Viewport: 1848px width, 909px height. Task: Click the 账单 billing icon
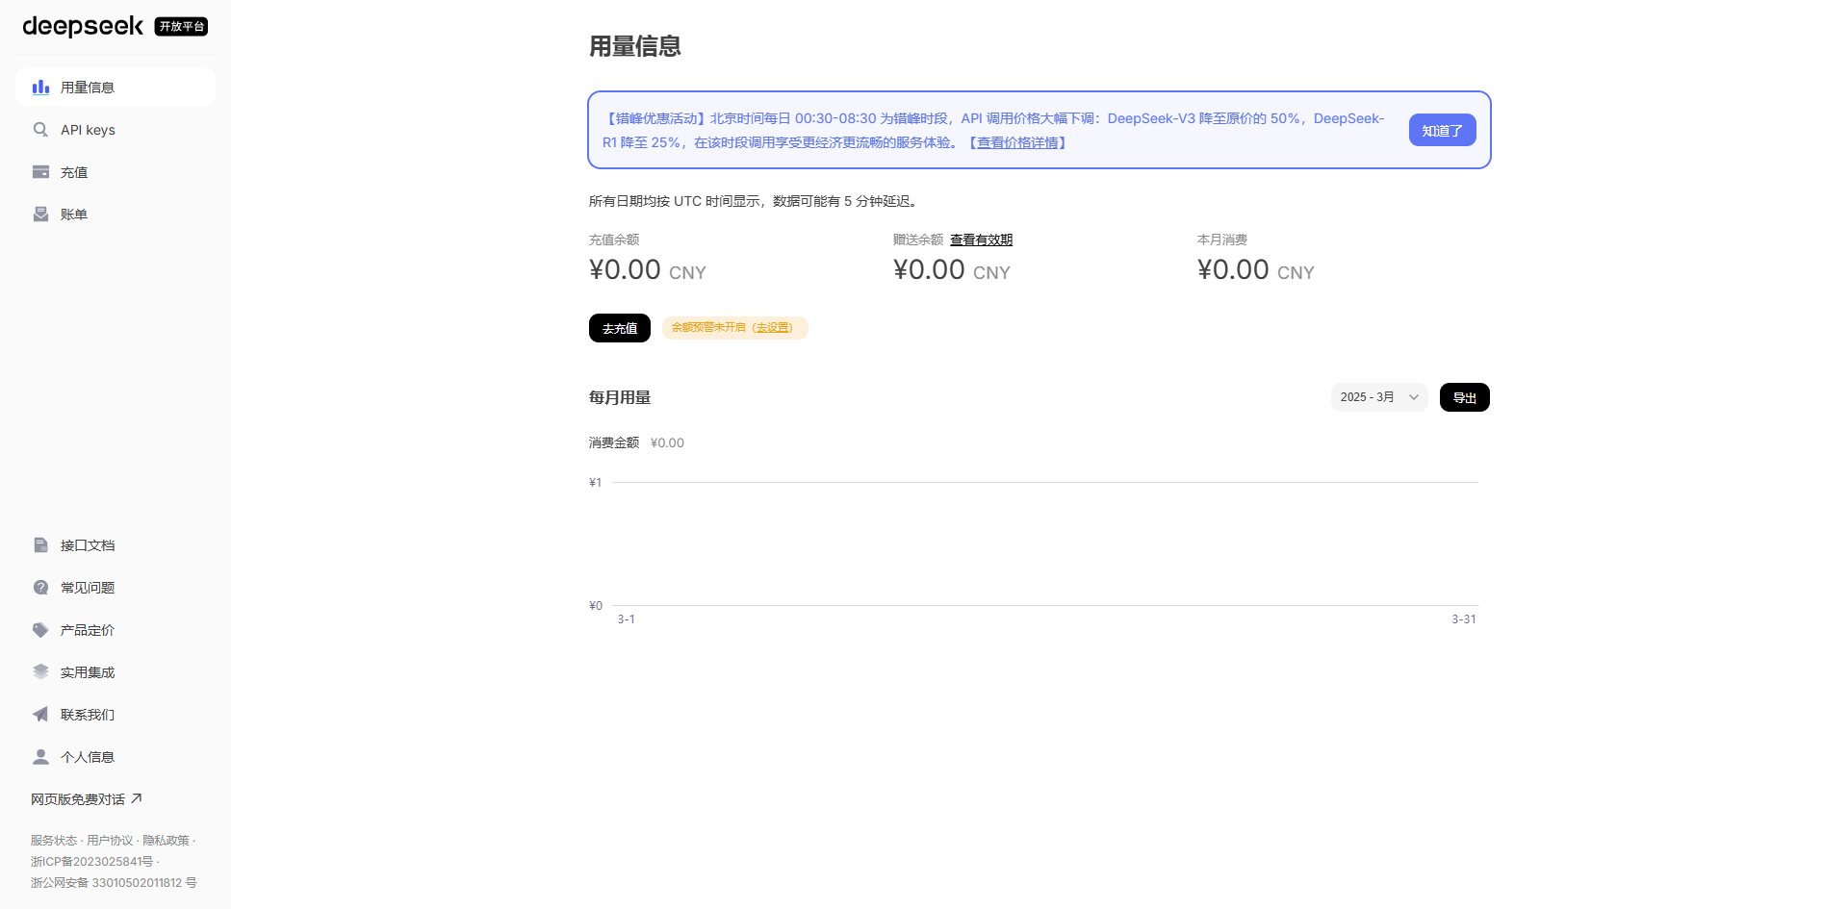(x=40, y=214)
